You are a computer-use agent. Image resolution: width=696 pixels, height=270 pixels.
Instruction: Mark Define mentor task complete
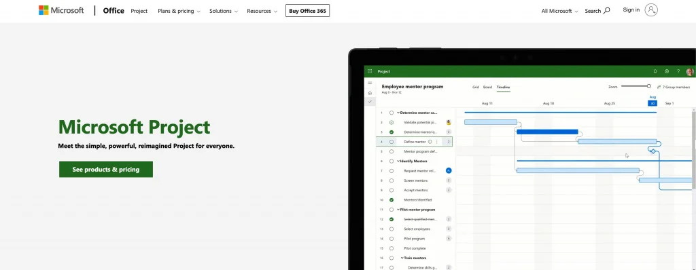pyautogui.click(x=391, y=142)
